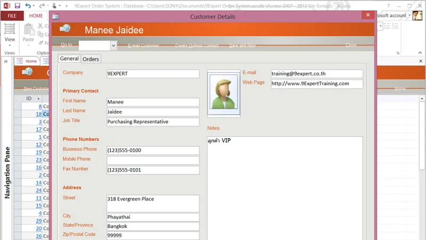426x240 pixels.
Task: Click Save and New button
Action: pyautogui.click(x=242, y=45)
